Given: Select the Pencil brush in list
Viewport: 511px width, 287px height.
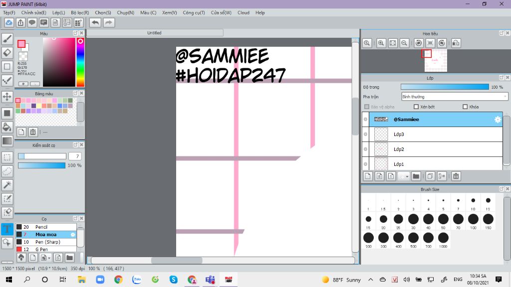Looking at the screenshot, I should point(46,227).
